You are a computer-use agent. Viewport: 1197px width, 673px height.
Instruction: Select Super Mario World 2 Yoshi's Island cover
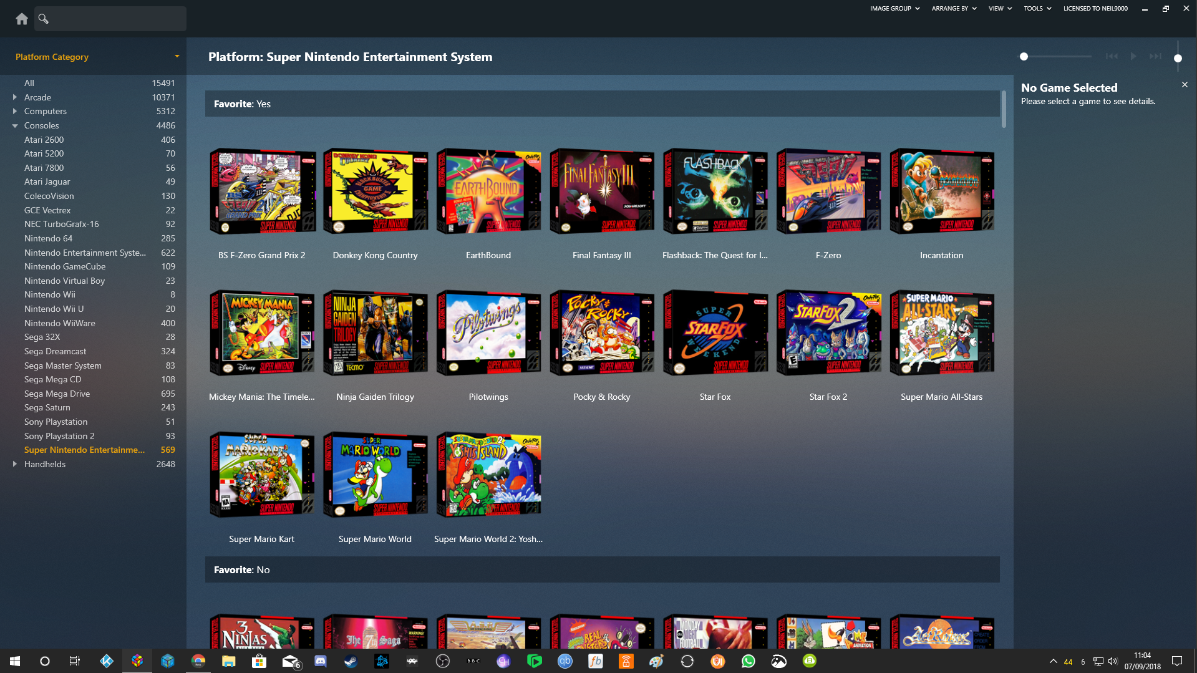[x=488, y=475]
